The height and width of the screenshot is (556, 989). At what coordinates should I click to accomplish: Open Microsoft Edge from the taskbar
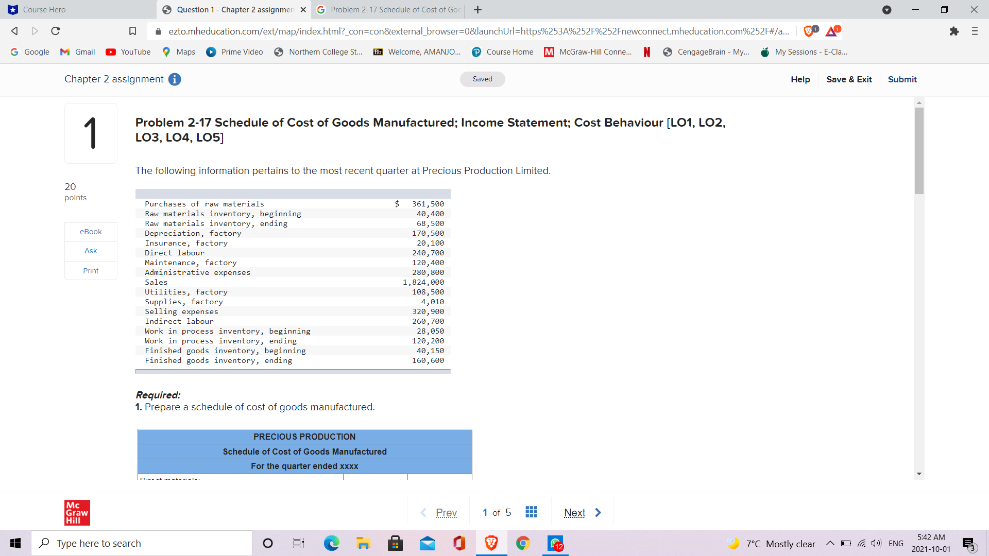pyautogui.click(x=331, y=543)
